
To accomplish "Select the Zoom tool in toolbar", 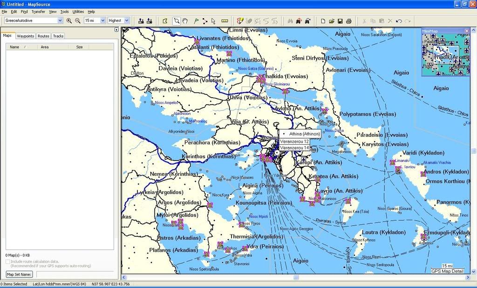I will [x=177, y=21].
